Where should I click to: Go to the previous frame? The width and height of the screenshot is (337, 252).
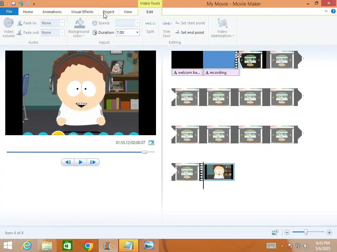pyautogui.click(x=68, y=162)
